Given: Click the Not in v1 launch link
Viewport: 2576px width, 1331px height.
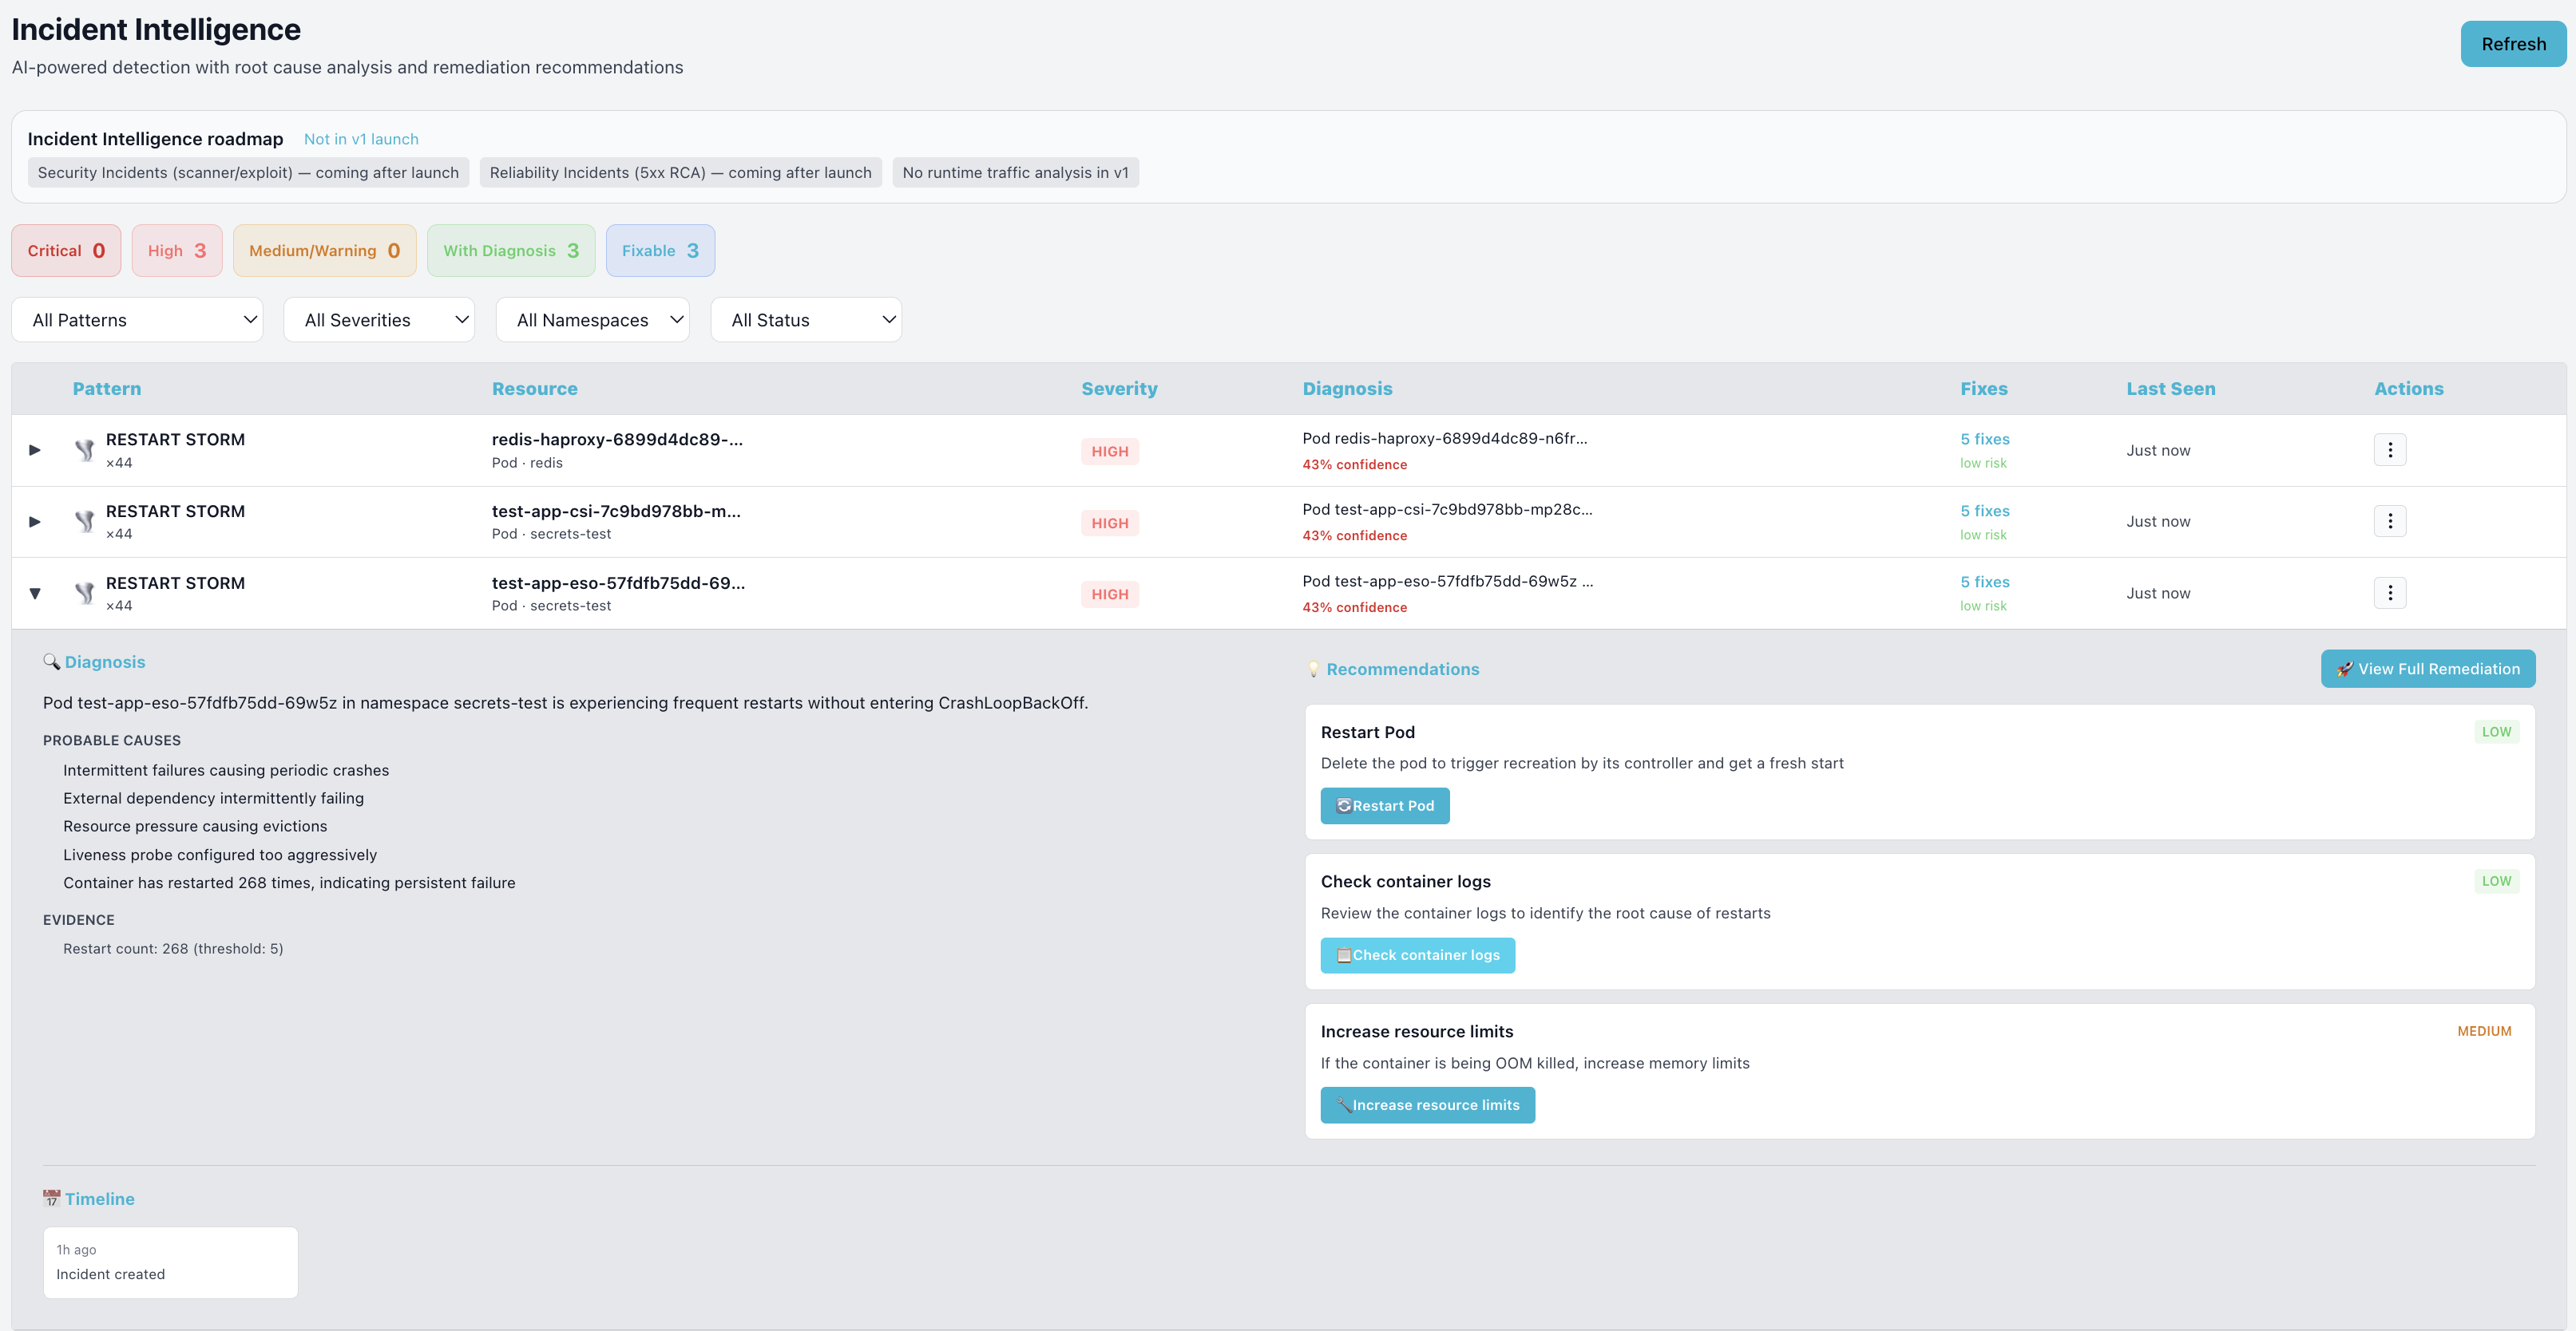Looking at the screenshot, I should click(x=361, y=139).
